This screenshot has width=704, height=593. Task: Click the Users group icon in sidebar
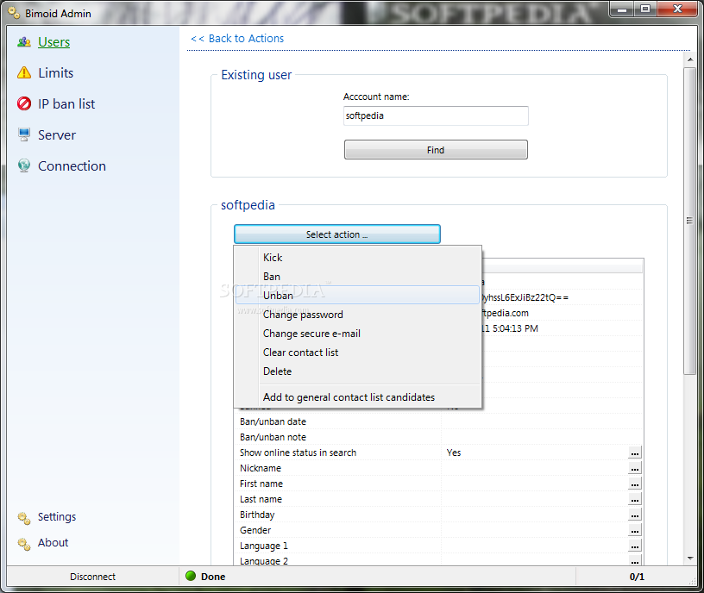(x=24, y=42)
